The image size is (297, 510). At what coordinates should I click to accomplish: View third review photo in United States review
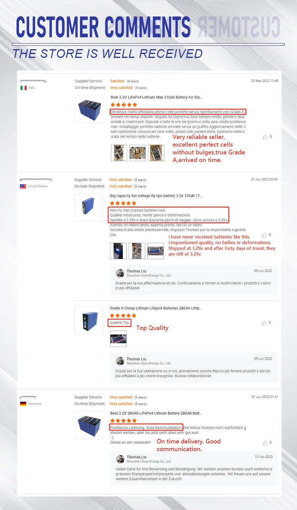coord(155,251)
